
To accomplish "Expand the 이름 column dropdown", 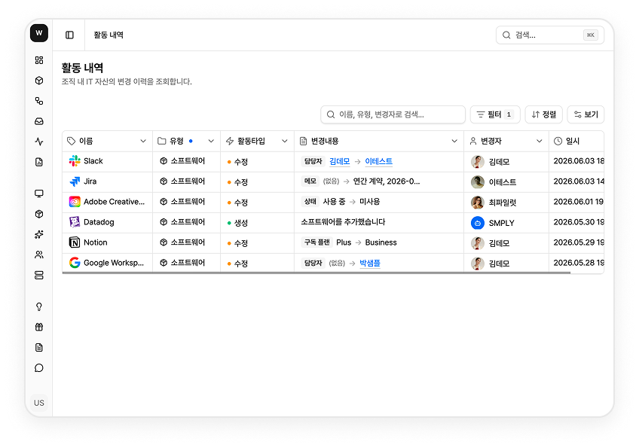I will pyautogui.click(x=143, y=141).
